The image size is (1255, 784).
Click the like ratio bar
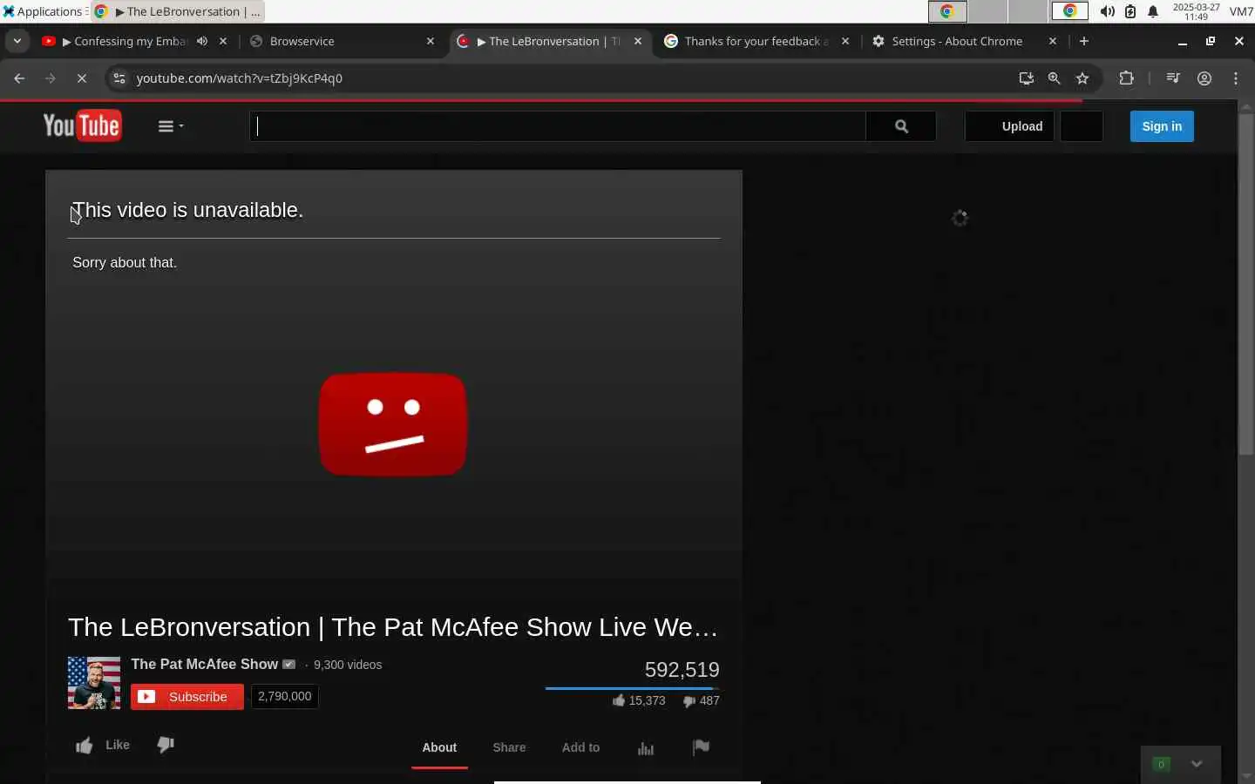pos(633,688)
